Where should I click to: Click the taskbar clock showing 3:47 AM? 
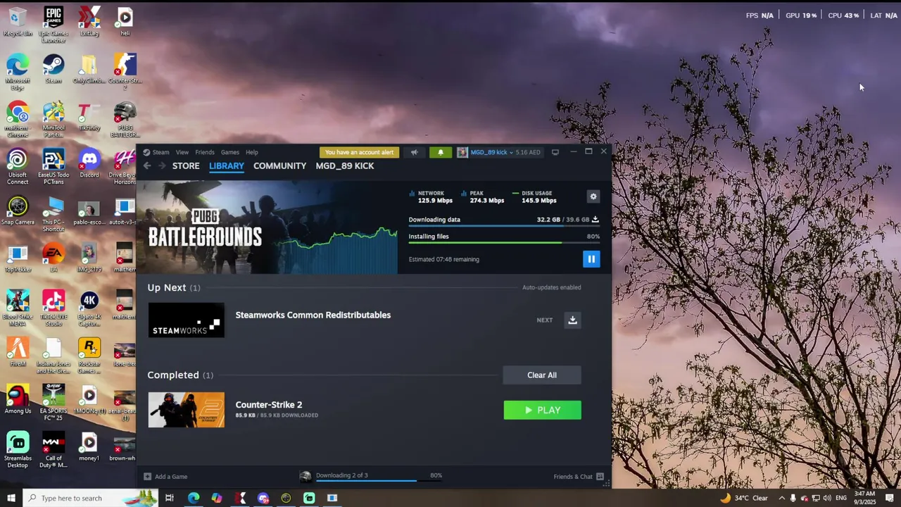[864, 499]
